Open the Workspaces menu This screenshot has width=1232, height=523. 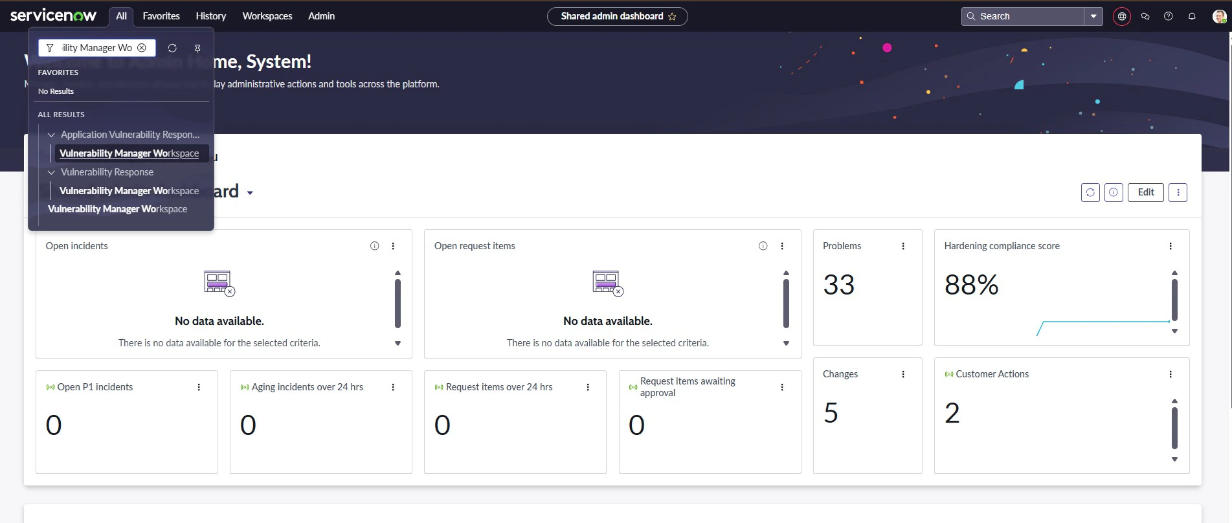267,16
